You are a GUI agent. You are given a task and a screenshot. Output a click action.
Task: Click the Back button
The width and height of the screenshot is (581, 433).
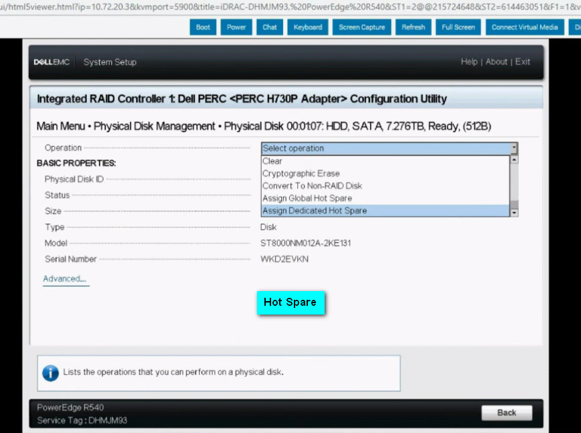point(507,413)
